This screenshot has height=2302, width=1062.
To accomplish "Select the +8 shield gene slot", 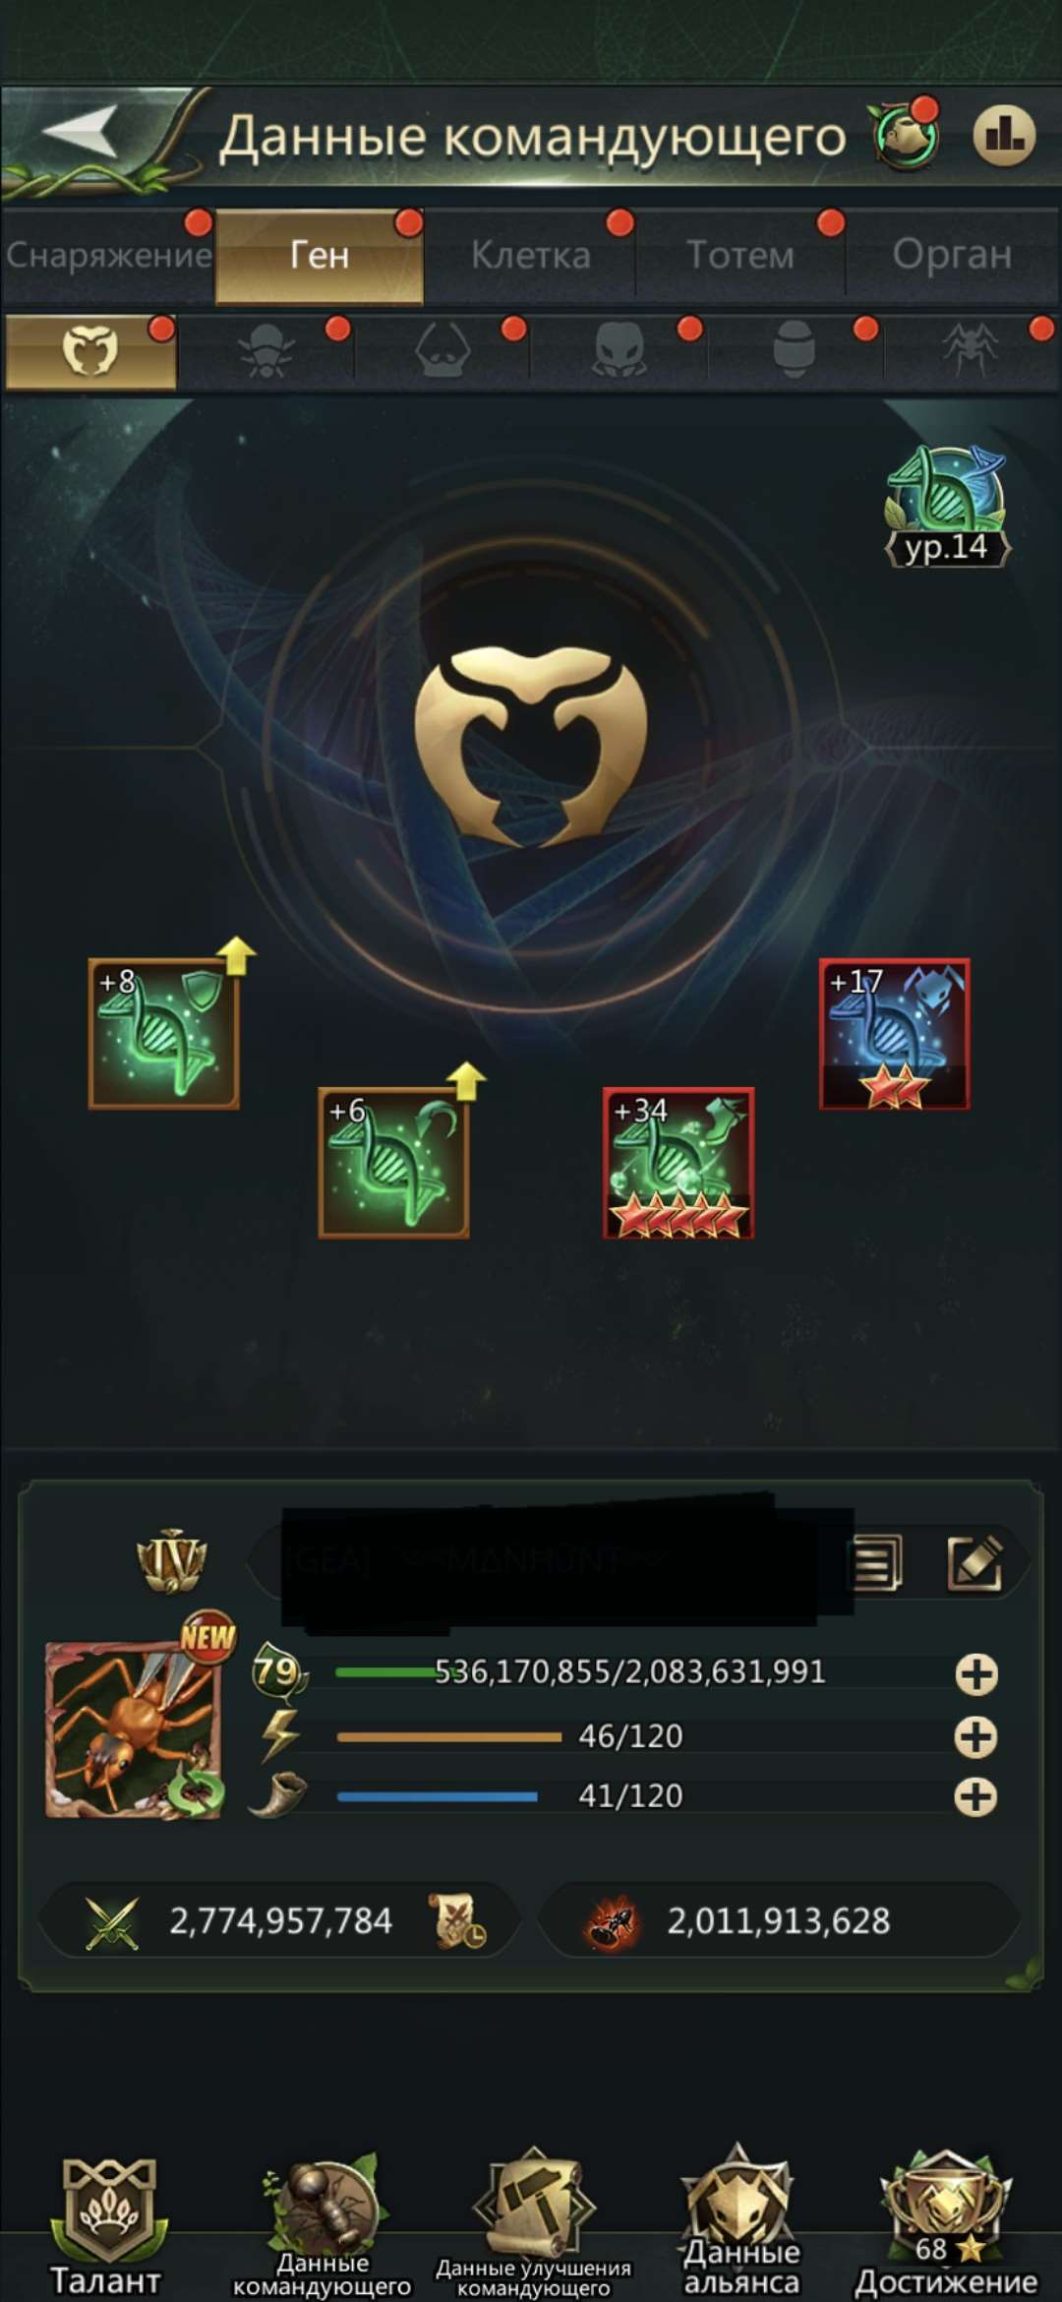I will [x=164, y=1033].
